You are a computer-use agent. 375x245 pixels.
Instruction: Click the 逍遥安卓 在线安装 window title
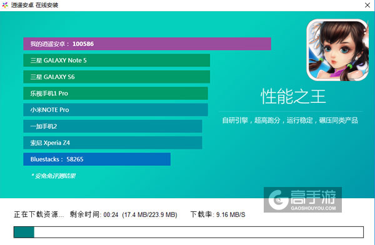34,5
